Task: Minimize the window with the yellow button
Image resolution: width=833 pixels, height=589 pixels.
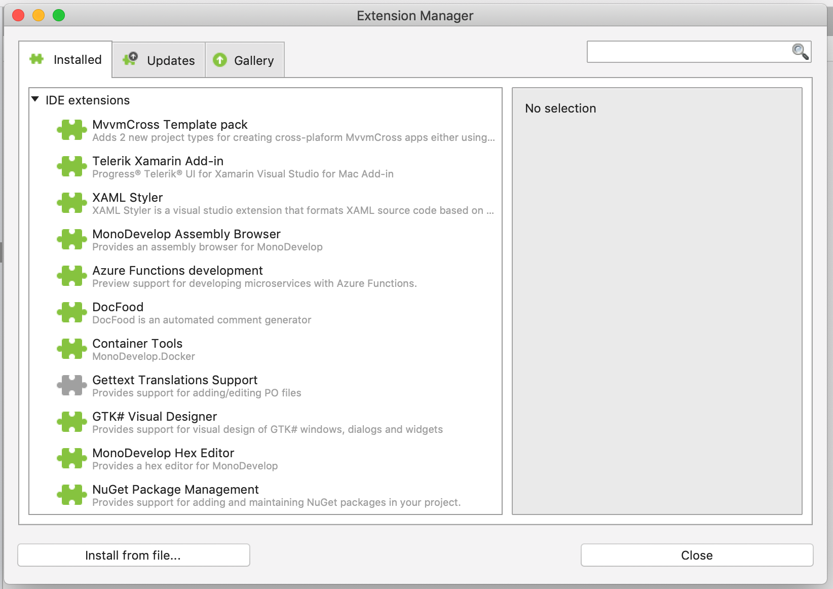Action: [39, 15]
